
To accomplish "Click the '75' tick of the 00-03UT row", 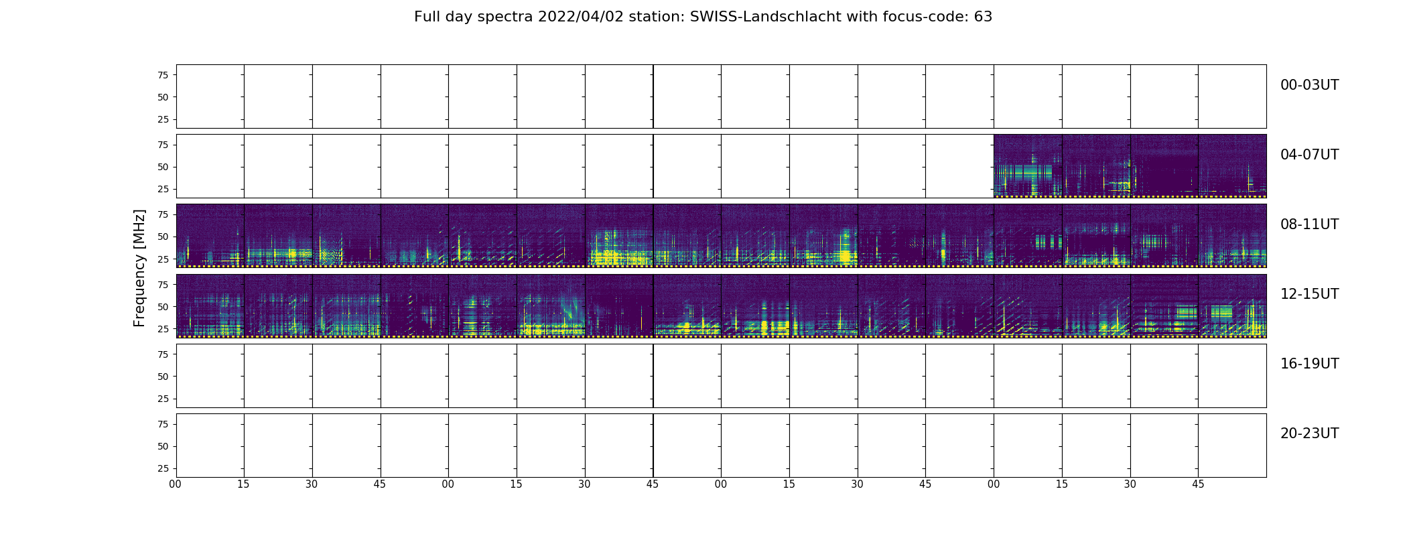I will click(163, 75).
